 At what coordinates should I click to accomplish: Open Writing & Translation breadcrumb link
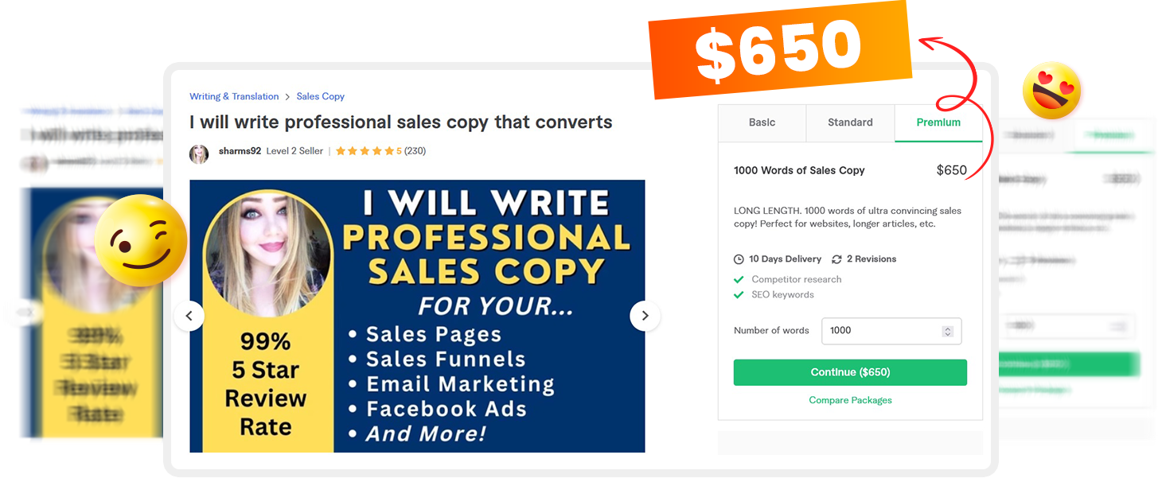[234, 96]
